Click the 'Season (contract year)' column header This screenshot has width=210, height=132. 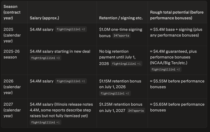[x=12, y=12]
